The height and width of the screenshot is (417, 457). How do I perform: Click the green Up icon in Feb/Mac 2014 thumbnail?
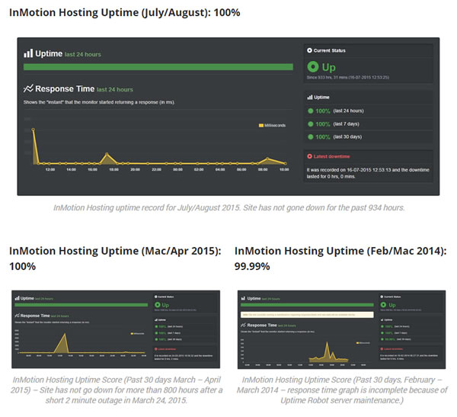click(x=383, y=305)
